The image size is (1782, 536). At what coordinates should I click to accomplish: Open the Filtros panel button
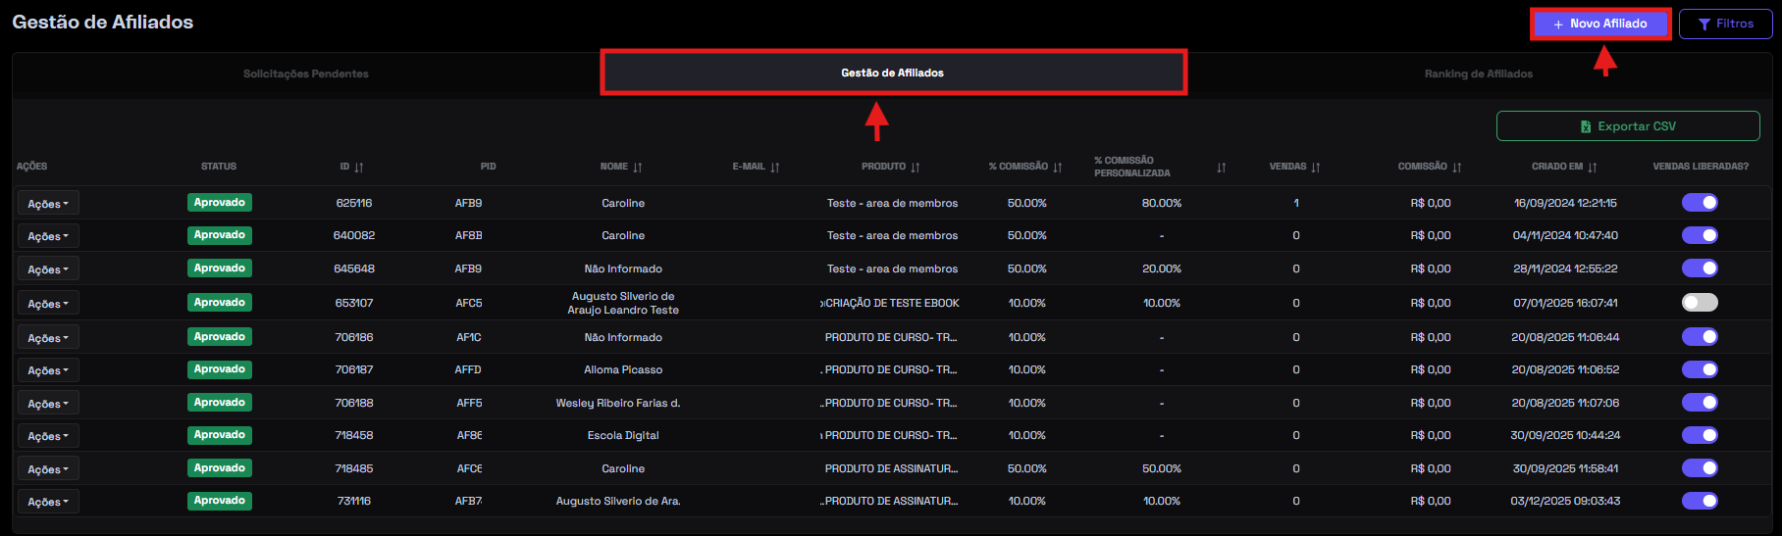1725,24
